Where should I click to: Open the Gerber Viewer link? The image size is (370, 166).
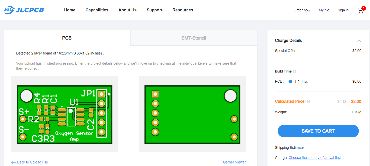[234, 162]
